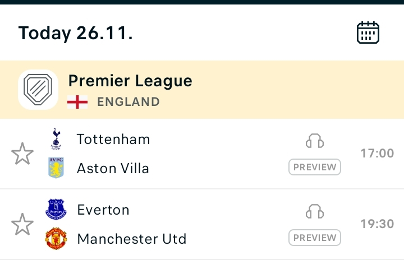
Task: Click the 17:00 kickoff time
Action: (377, 154)
